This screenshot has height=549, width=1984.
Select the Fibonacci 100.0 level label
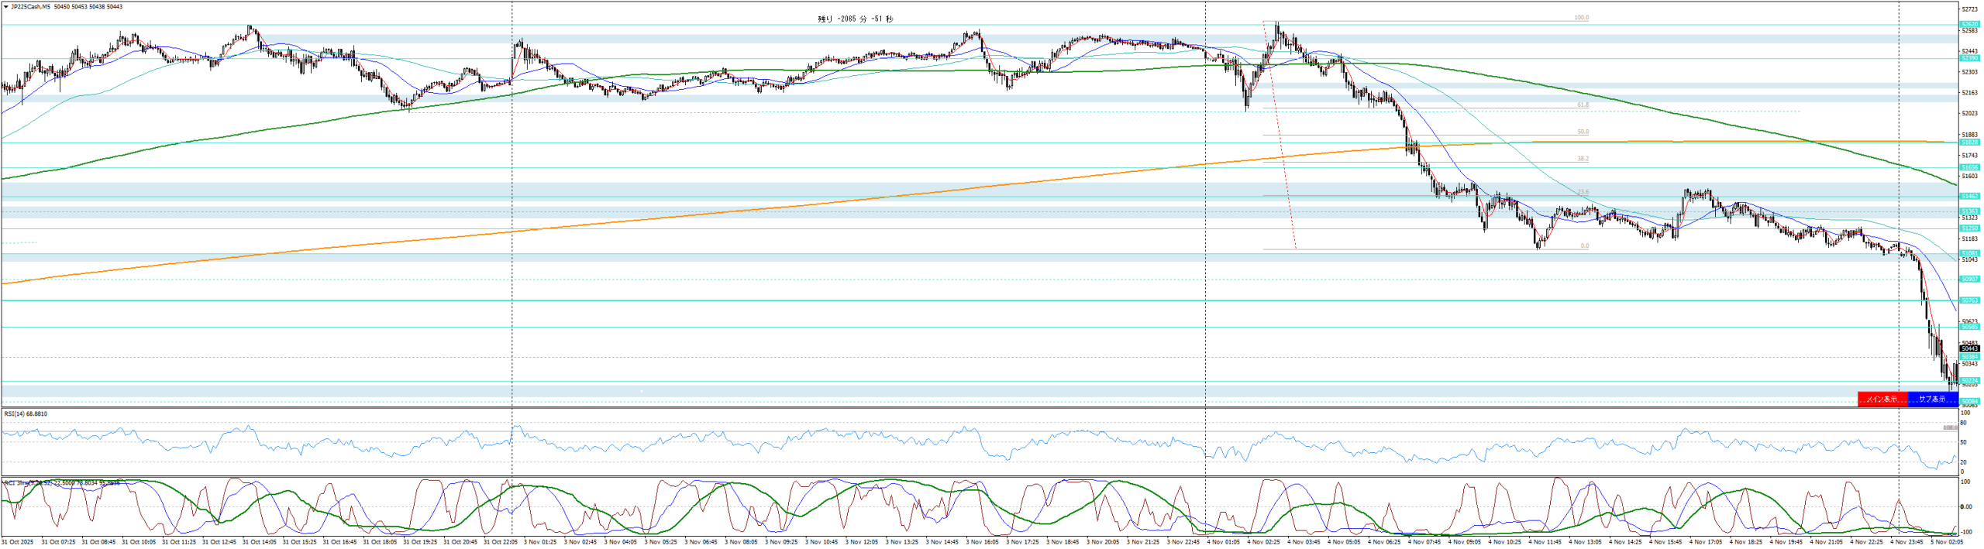[x=1581, y=18]
